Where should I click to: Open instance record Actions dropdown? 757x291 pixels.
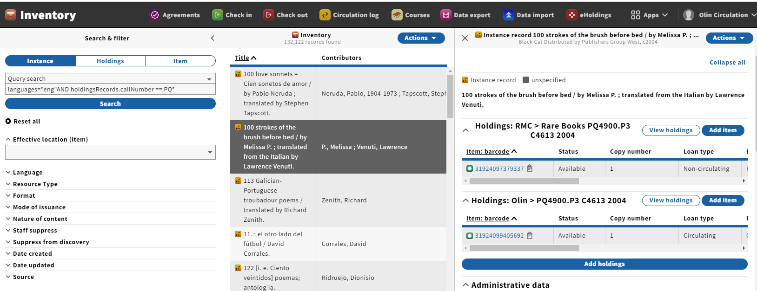click(729, 38)
